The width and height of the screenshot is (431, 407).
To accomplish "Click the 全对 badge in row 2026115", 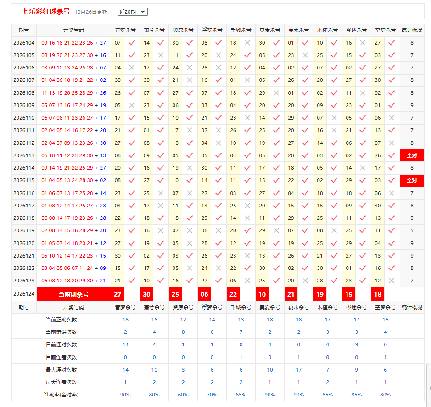I will click(x=412, y=180).
